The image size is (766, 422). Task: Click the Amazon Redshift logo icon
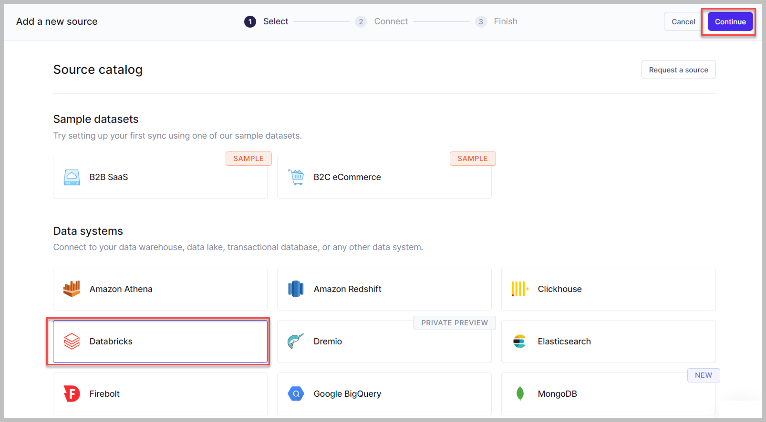pos(296,289)
